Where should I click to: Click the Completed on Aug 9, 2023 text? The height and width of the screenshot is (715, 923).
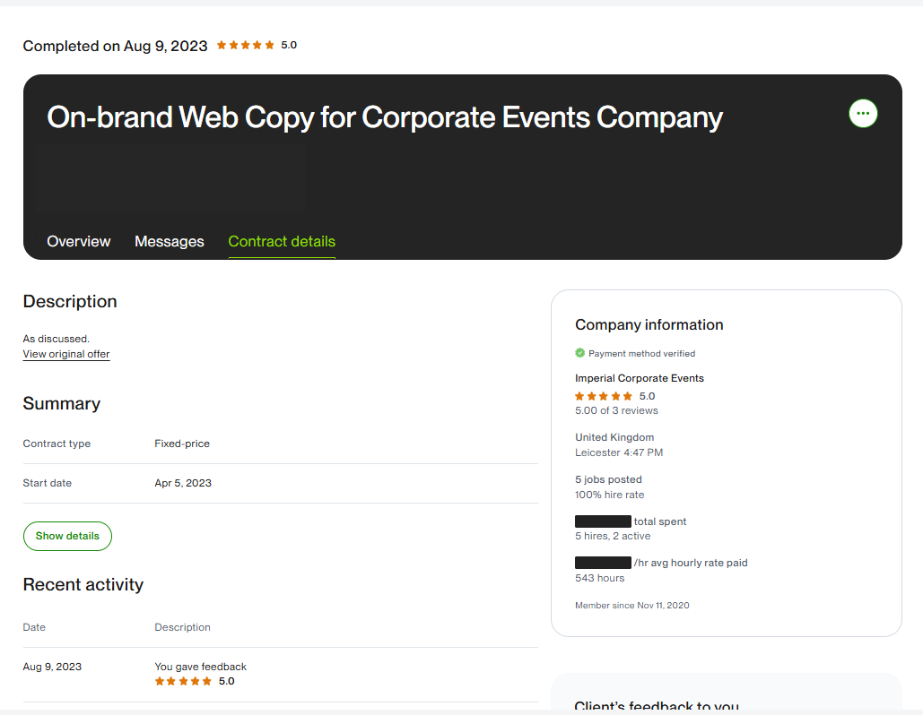(x=116, y=46)
